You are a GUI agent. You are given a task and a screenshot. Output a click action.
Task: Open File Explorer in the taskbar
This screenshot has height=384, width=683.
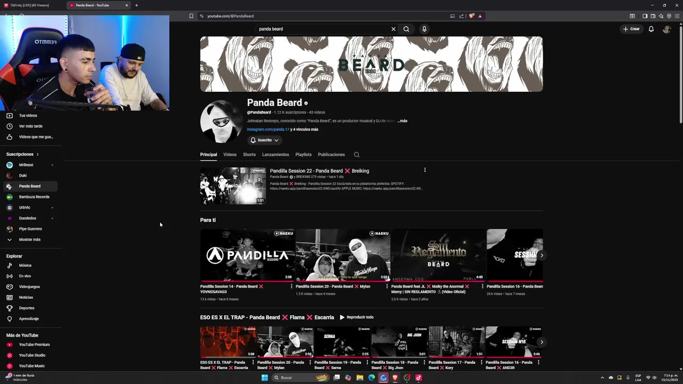tap(360, 378)
